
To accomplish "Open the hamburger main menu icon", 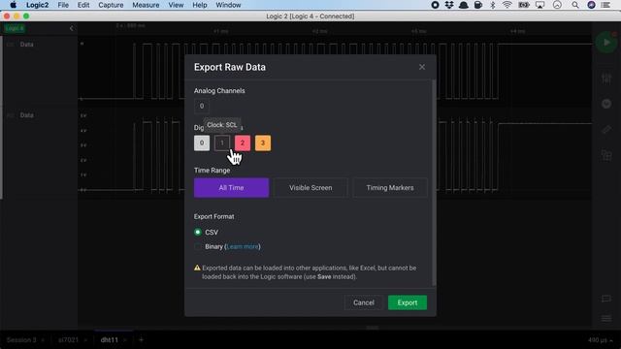I will point(605,319).
